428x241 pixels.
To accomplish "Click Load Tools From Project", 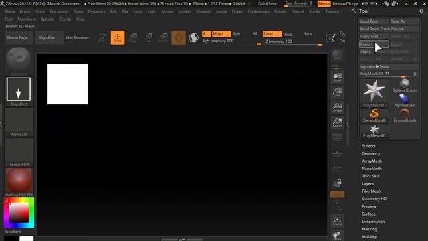I will click(389, 29).
